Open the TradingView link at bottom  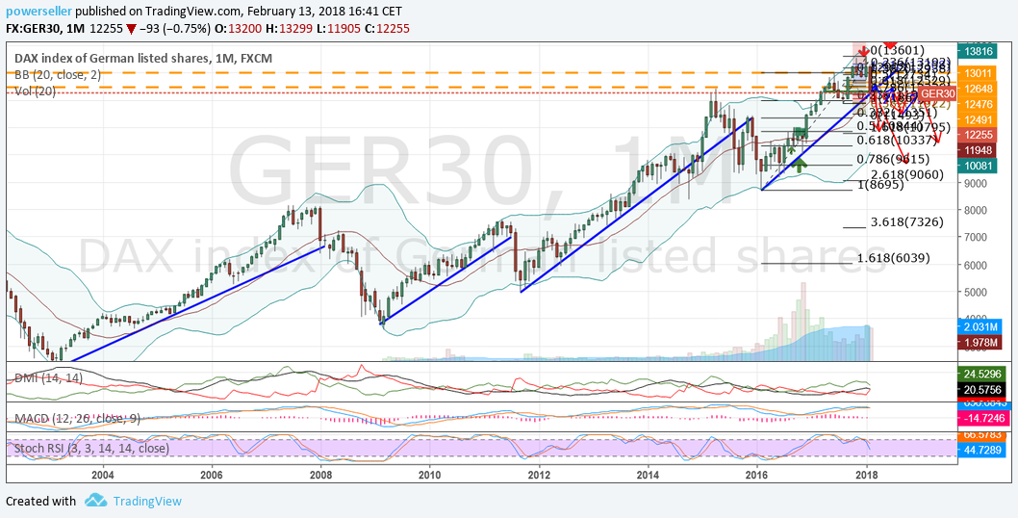[x=146, y=501]
